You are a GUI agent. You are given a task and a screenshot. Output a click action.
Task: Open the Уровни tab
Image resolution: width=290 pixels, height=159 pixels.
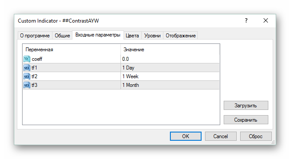click(153, 36)
